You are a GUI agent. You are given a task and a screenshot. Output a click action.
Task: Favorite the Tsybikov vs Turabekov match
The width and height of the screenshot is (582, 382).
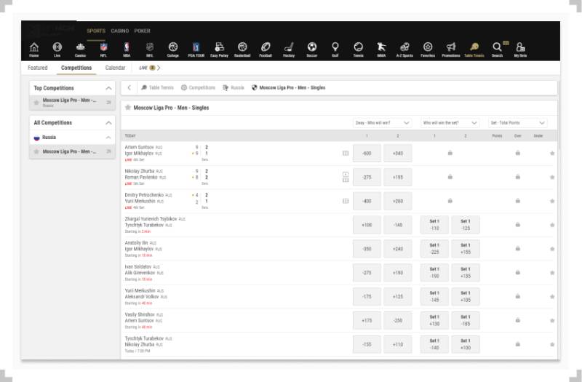pos(552,225)
